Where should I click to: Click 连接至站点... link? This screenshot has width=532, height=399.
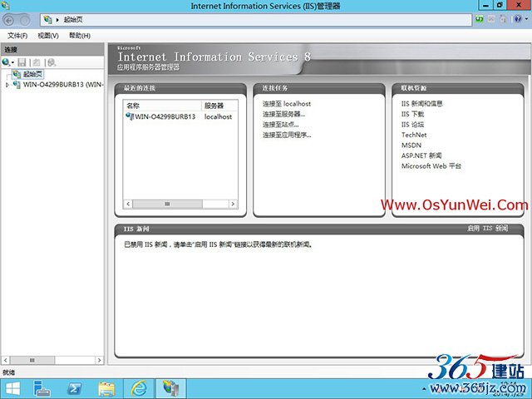click(281, 125)
